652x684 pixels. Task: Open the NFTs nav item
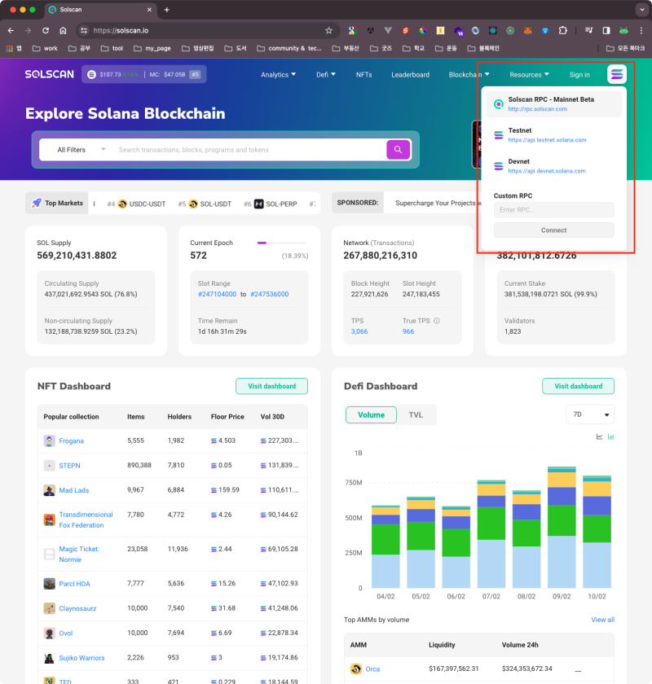click(363, 75)
